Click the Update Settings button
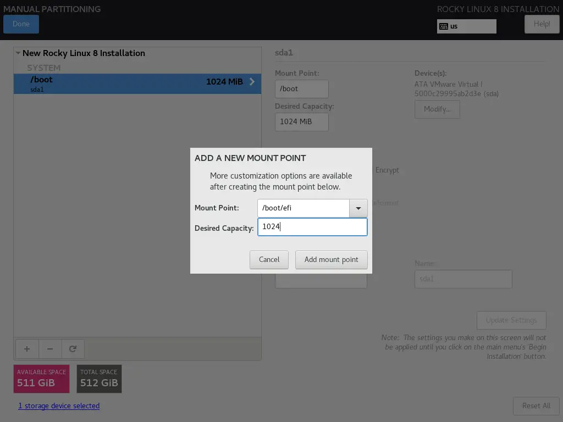563x422 pixels. pos(511,320)
